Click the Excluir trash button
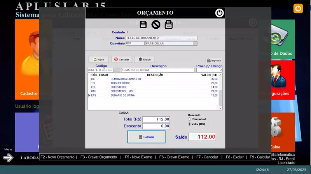This screenshot has height=174, width=311. point(145,60)
